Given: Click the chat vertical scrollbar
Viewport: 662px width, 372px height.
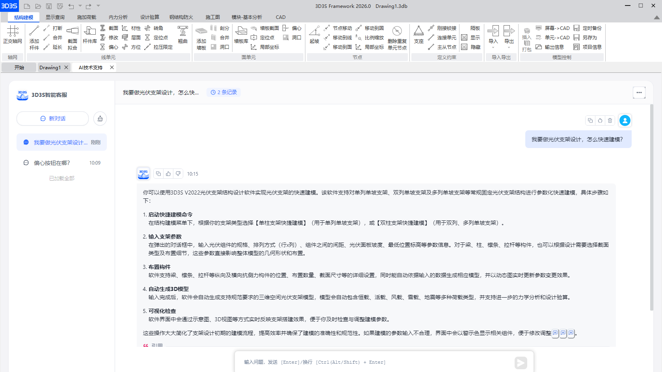Looking at the screenshot, I should [x=652, y=207].
